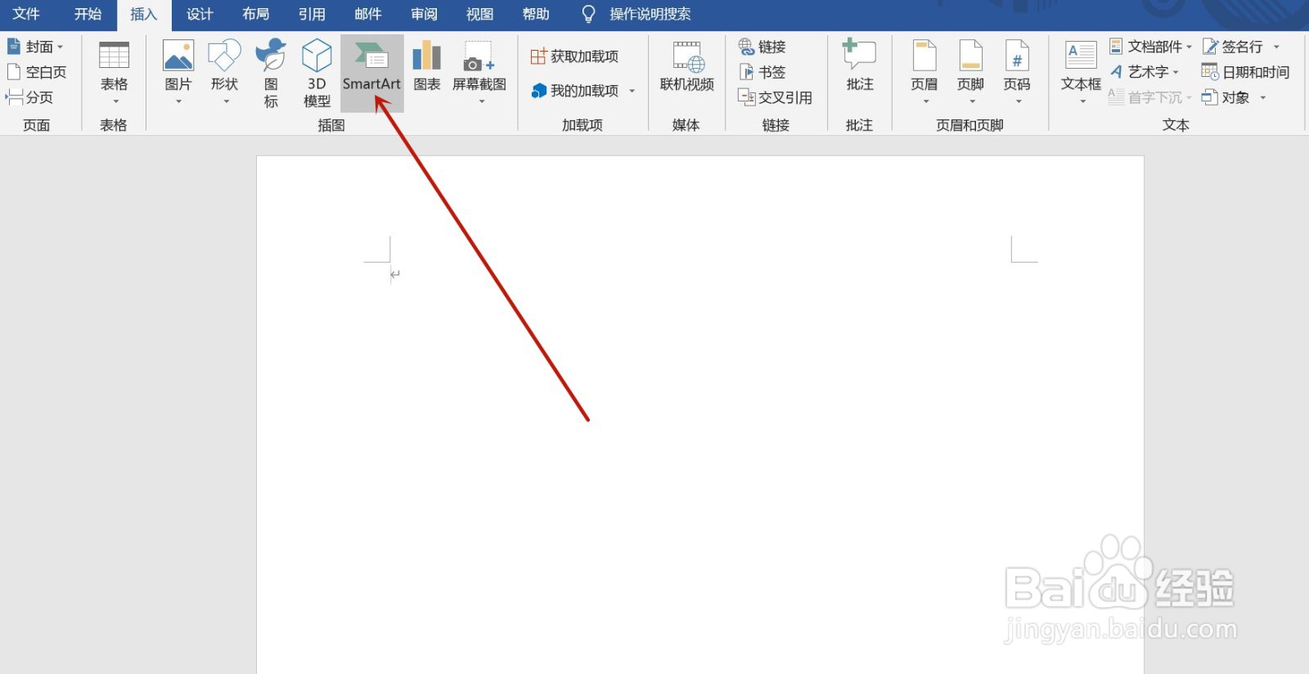The width and height of the screenshot is (1309, 674).
Task: Switch to the Home (开始) tab
Action: point(88,14)
